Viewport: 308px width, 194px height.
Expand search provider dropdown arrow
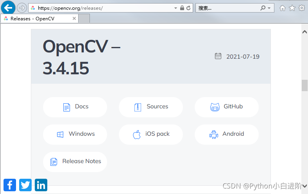tap(269, 8)
